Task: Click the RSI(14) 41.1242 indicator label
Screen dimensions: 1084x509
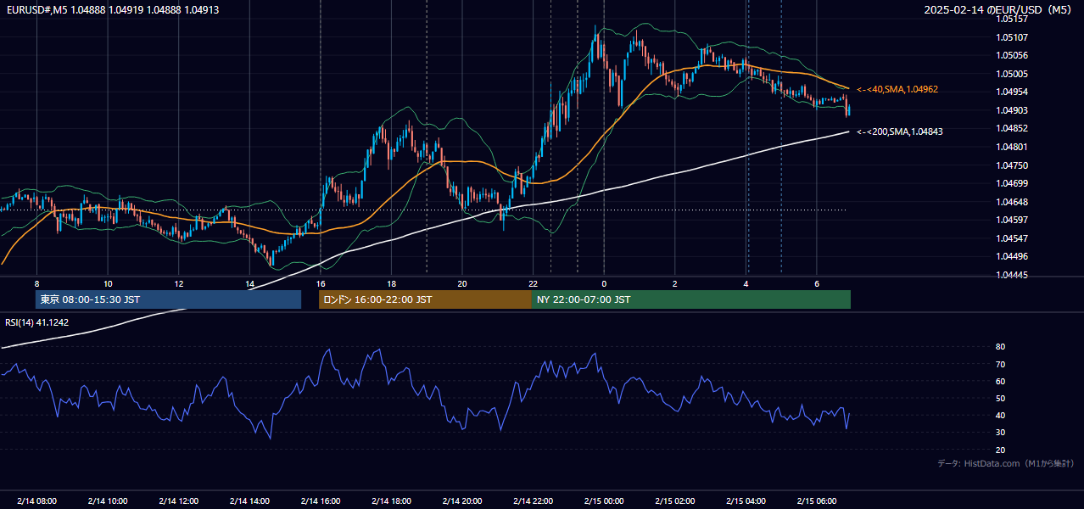Action: (x=38, y=322)
